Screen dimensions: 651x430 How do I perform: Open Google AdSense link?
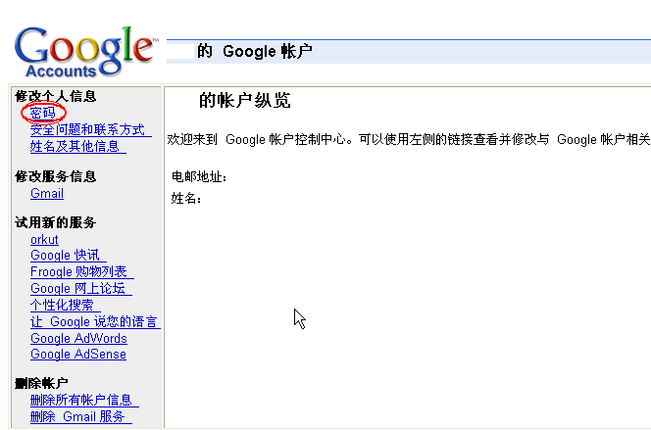point(78,355)
